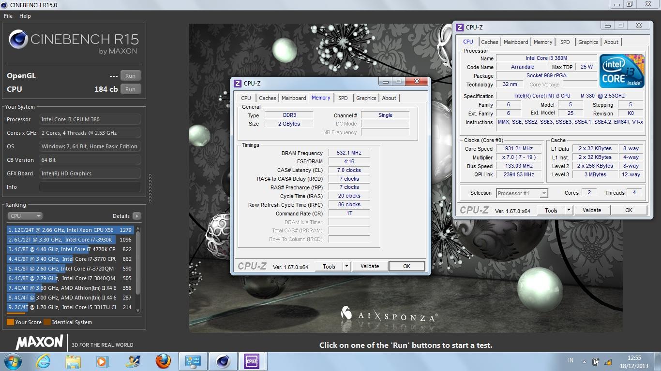Select ranking entry Core i7-4770K
The image size is (661, 371).
click(70, 249)
